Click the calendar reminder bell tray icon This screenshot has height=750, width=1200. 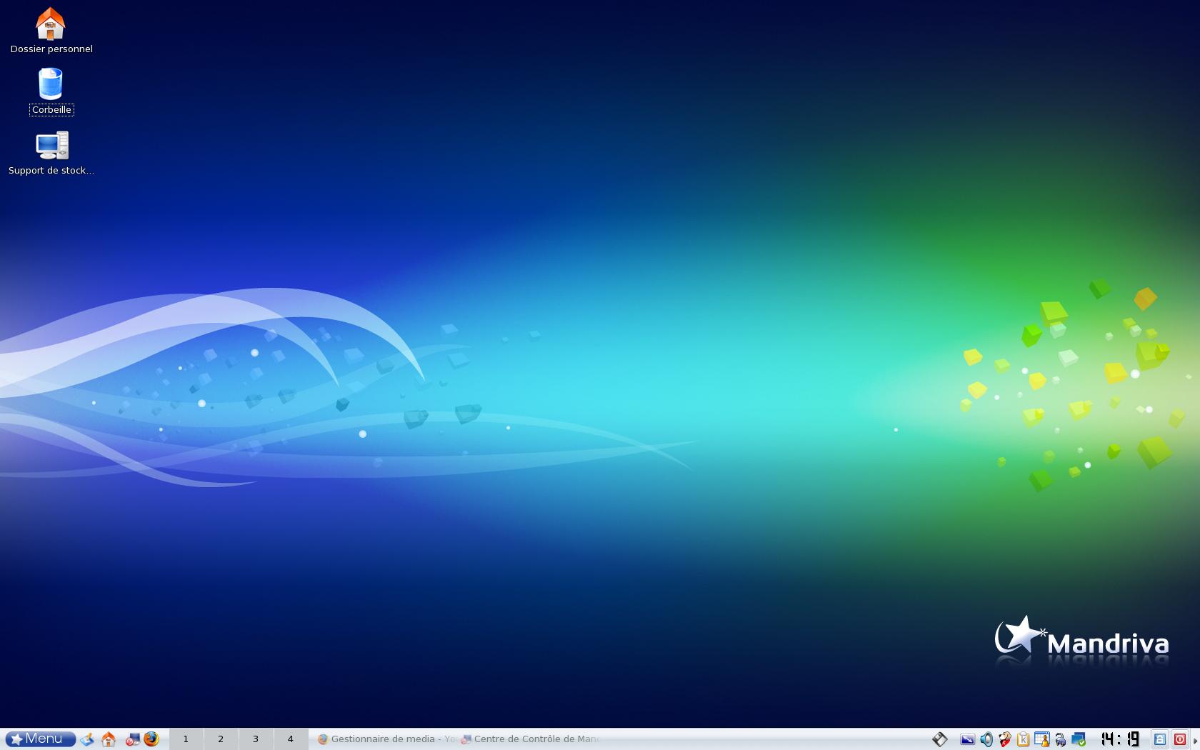tap(1042, 739)
